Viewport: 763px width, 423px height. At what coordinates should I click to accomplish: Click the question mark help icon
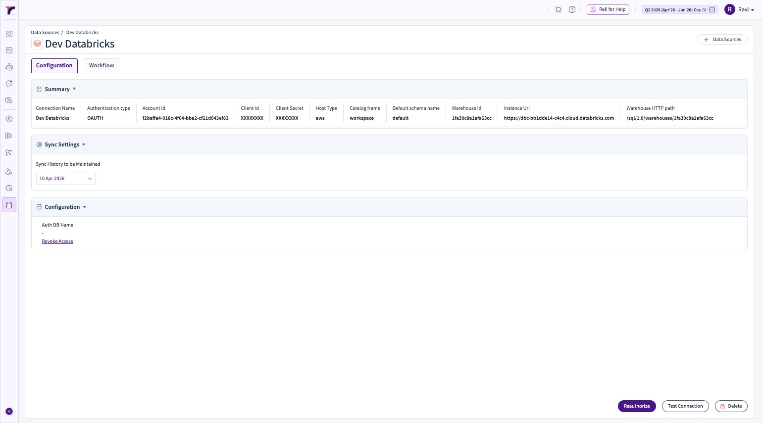click(x=572, y=9)
